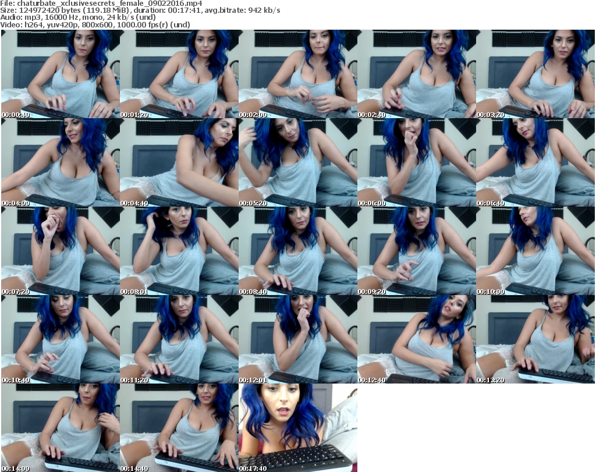Select the thumbnail at 00:03:20
This screenshot has height=472, width=596.
point(535,74)
